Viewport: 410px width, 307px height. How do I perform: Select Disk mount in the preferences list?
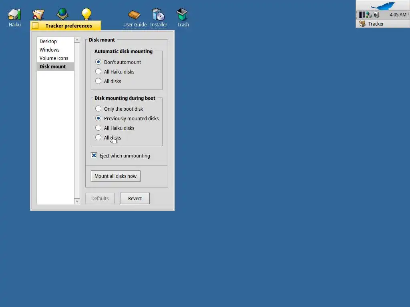[55, 66]
